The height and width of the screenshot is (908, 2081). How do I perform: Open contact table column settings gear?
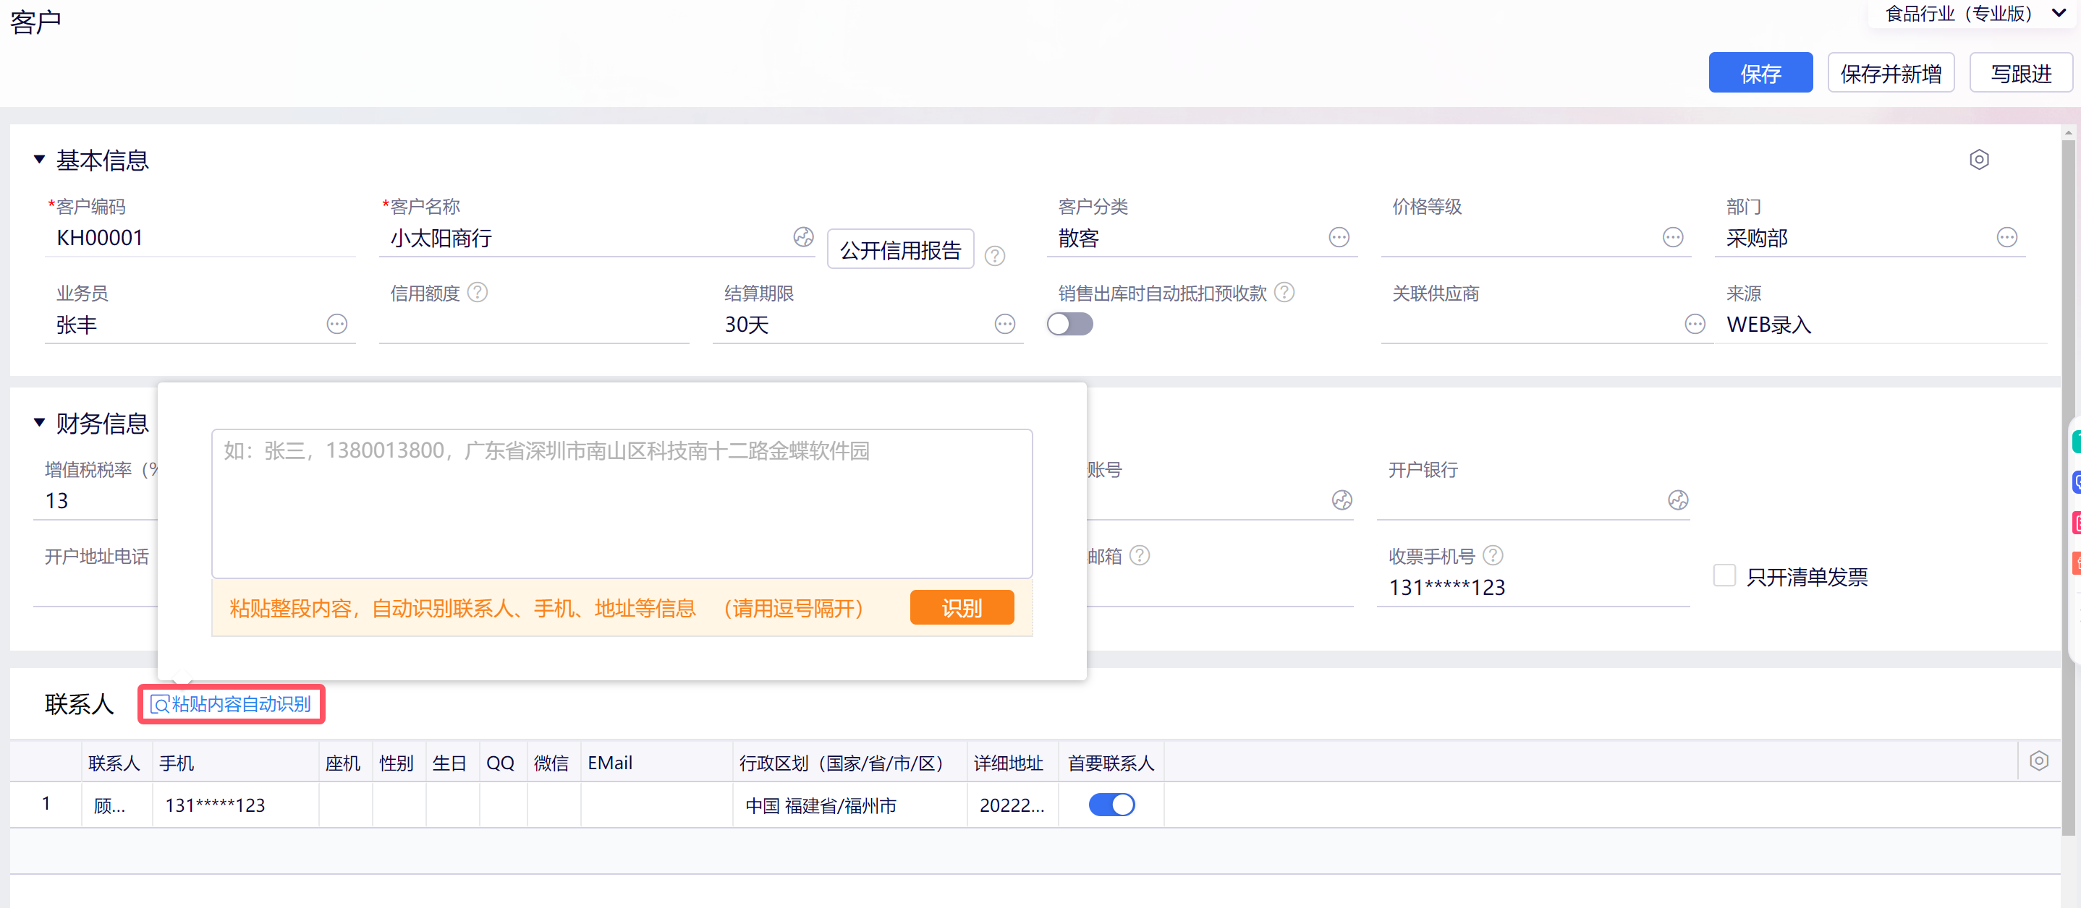click(x=2038, y=761)
